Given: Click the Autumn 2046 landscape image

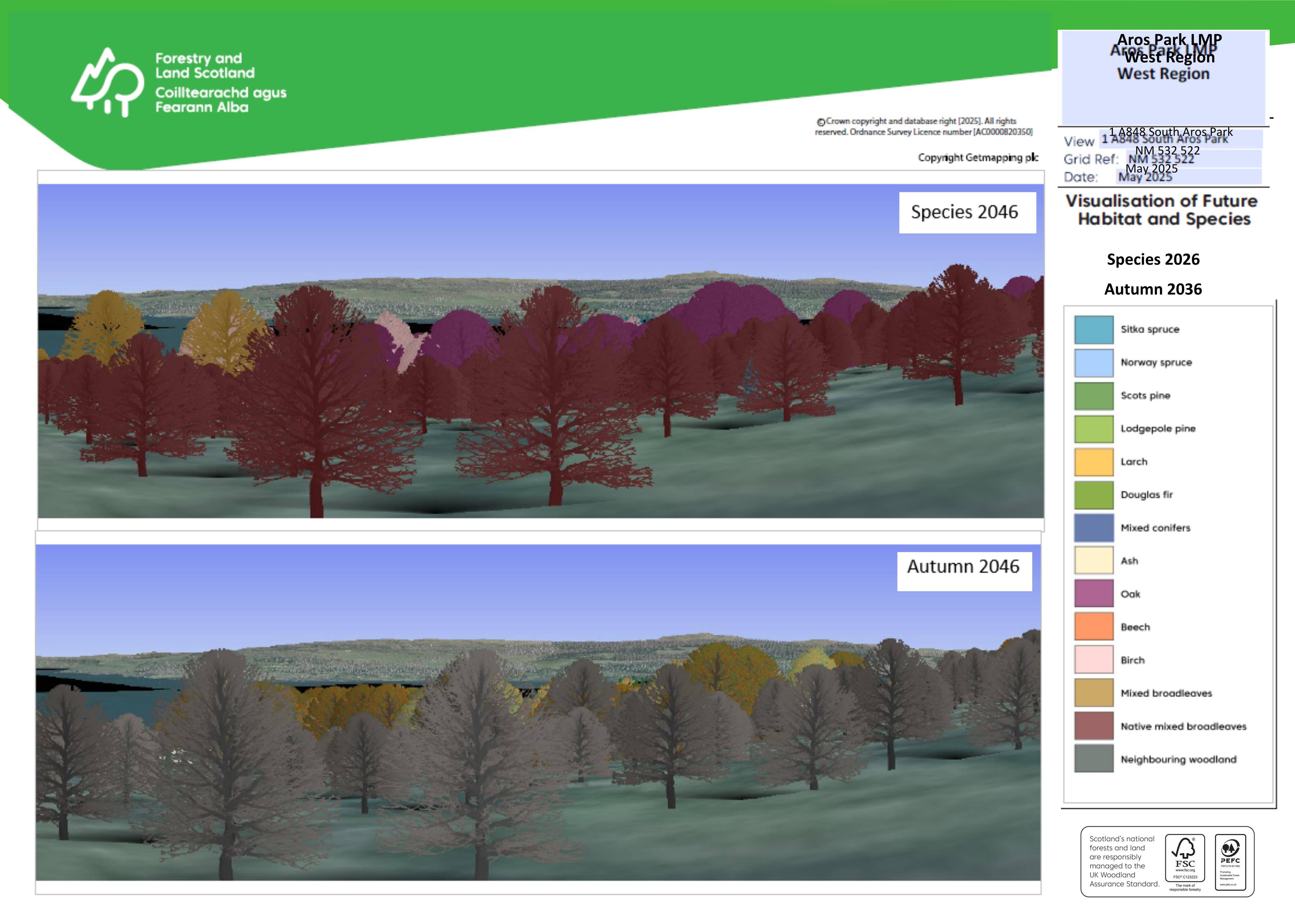Looking at the screenshot, I should tap(538, 712).
